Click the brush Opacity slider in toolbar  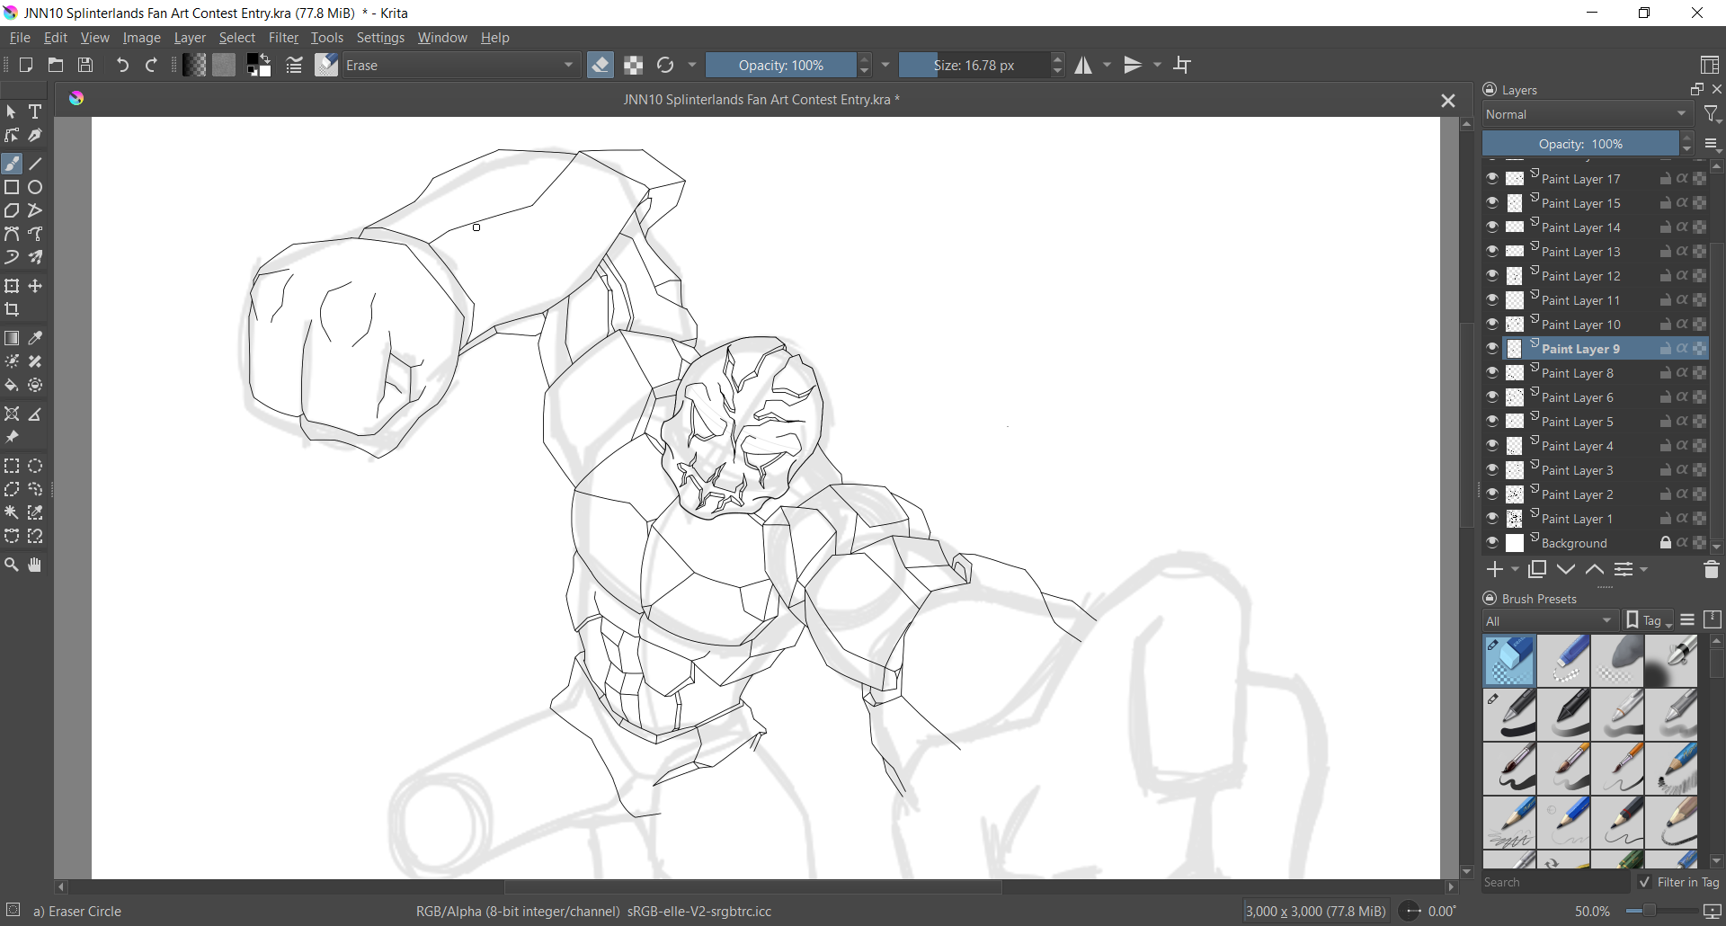780,66
